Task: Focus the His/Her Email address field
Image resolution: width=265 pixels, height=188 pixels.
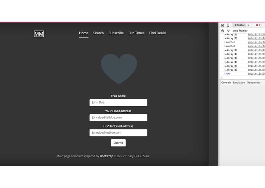Action: [x=118, y=133]
